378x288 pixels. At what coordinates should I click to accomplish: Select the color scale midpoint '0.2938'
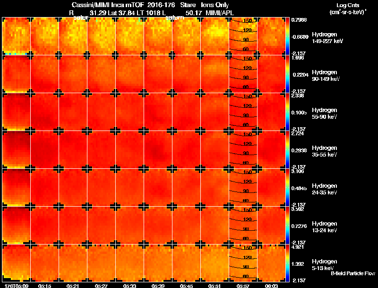pos(299,150)
